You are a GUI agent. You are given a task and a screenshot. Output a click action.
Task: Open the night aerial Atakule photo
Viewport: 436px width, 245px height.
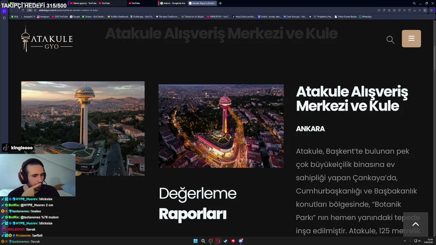tap(221, 126)
